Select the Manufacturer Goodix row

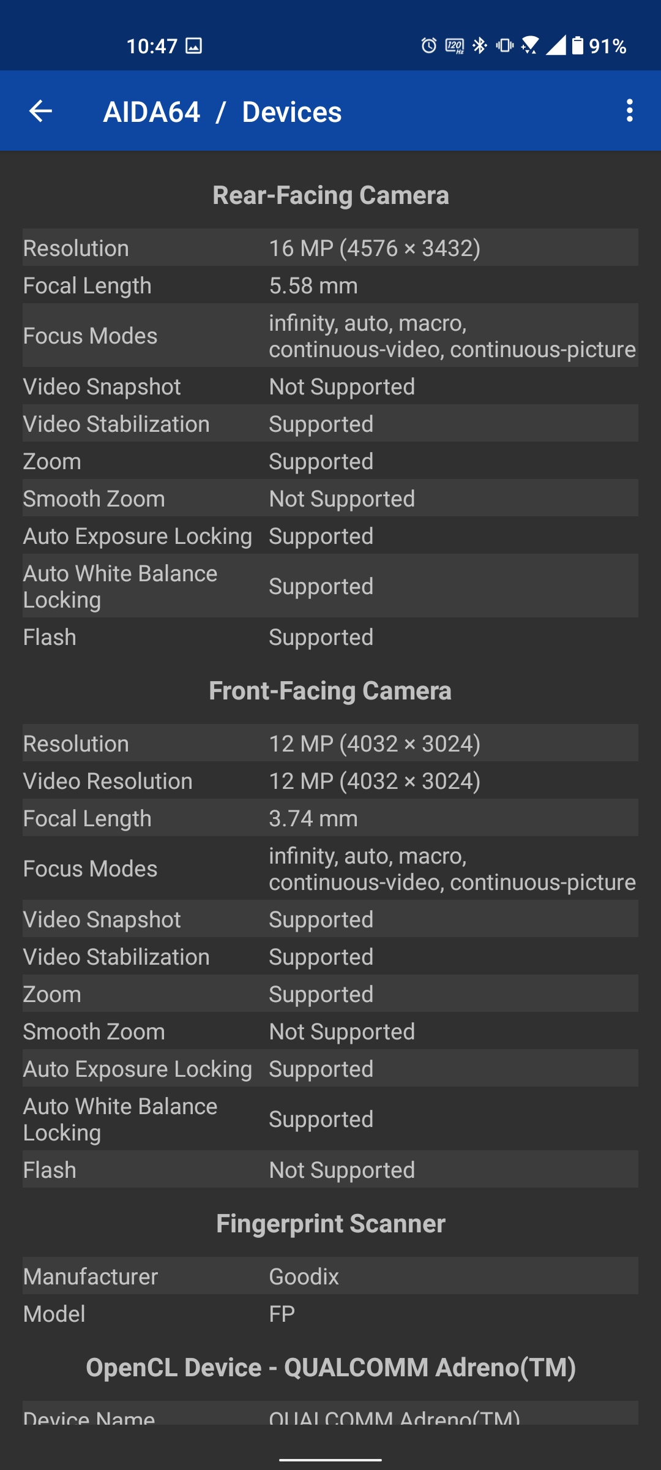330,1276
